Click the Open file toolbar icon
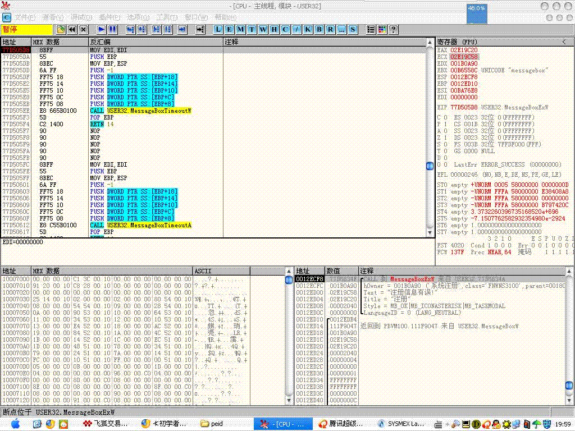Image resolution: width=575 pixels, height=431 pixels. 61,29
